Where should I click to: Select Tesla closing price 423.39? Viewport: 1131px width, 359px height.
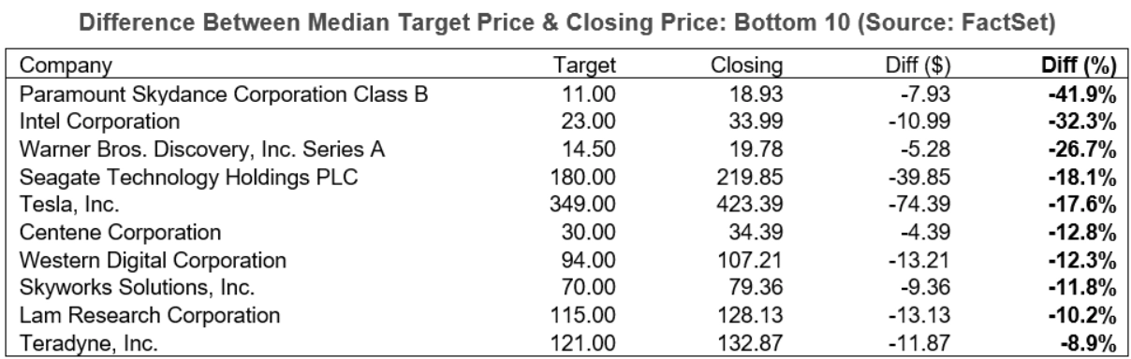[754, 205]
